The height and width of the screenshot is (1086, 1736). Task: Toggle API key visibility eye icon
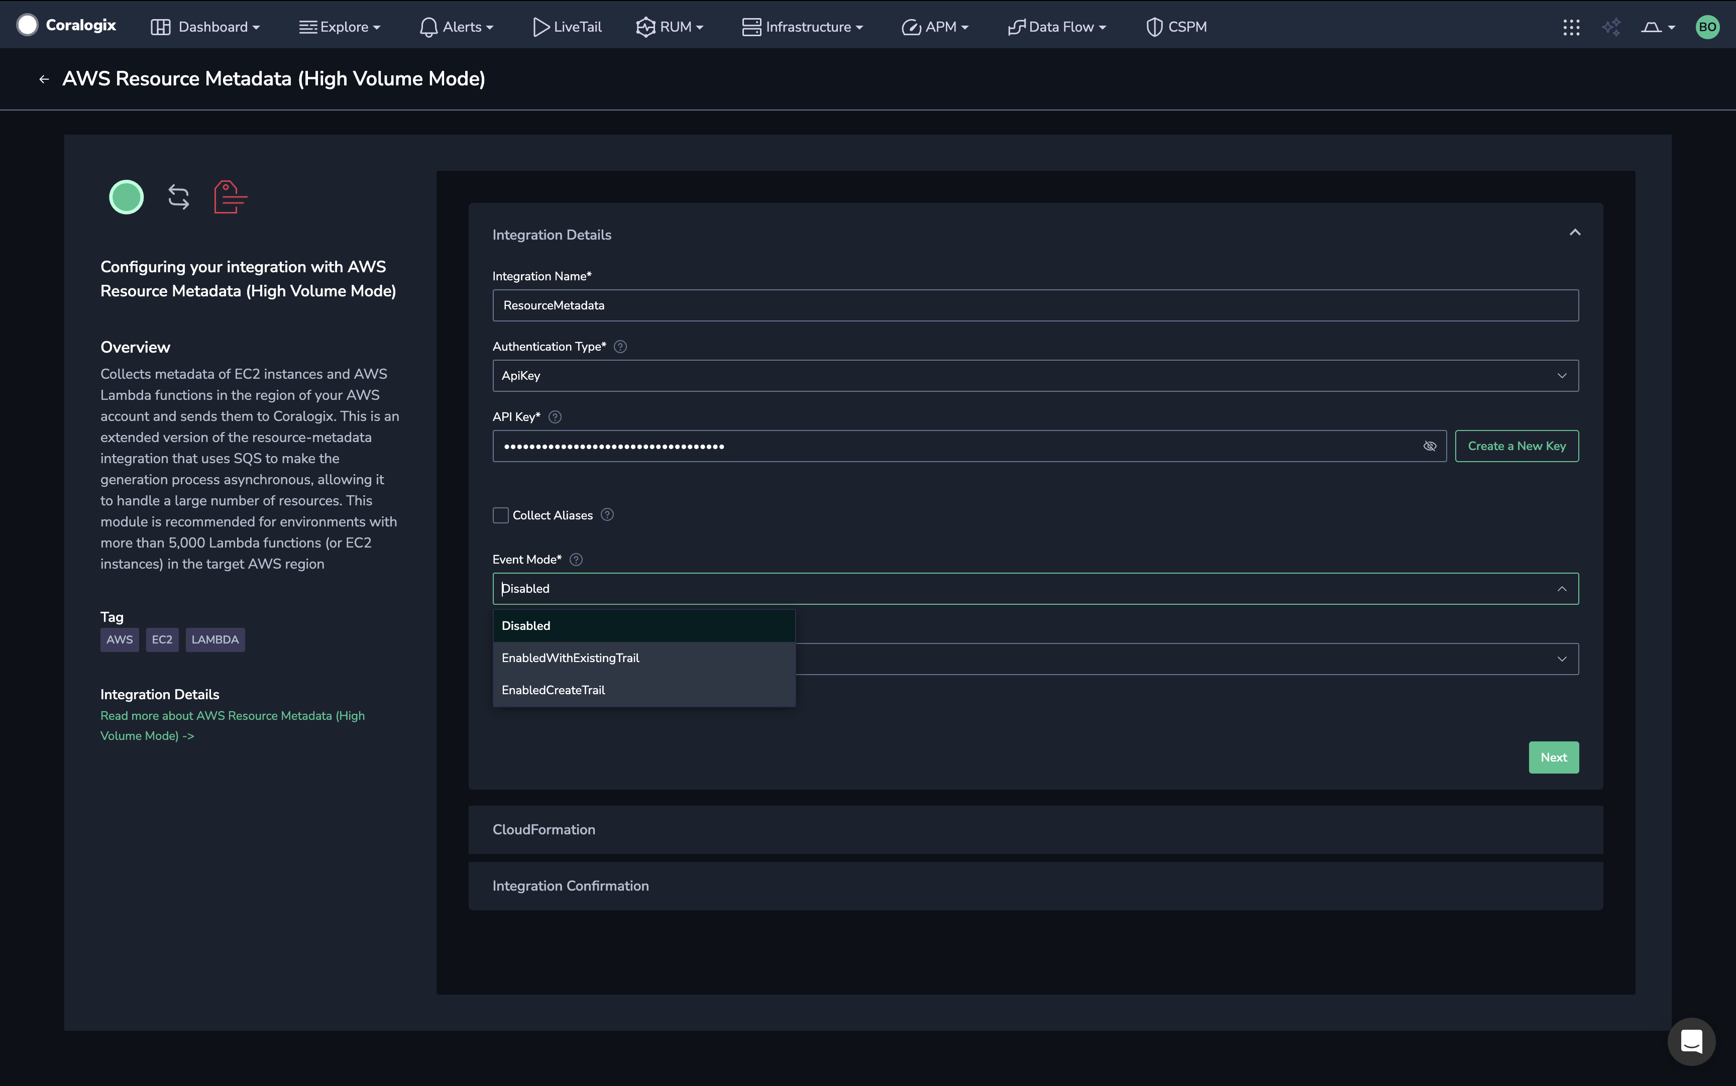coord(1429,446)
